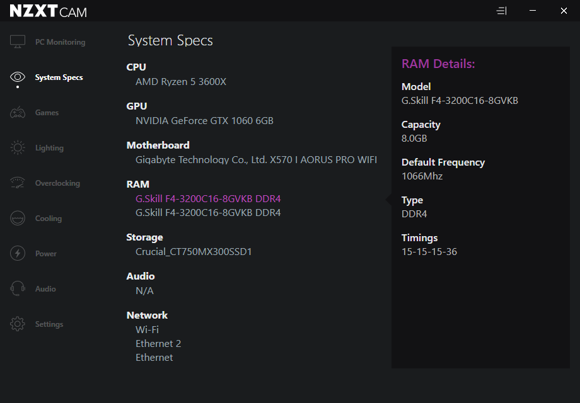Viewport: 580px width, 403px height.
Task: Show details for second G.Skill RAM stick
Action: 208,213
